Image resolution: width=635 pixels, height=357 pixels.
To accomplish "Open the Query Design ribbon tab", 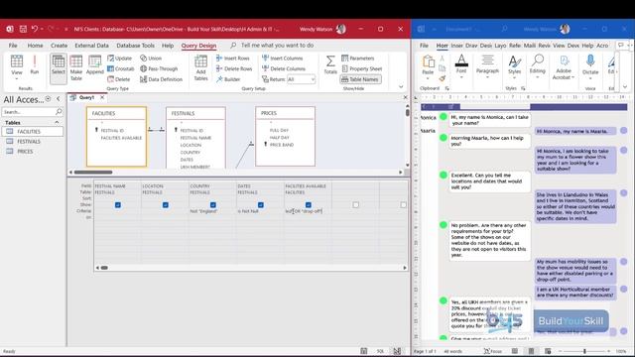I will pos(198,46).
